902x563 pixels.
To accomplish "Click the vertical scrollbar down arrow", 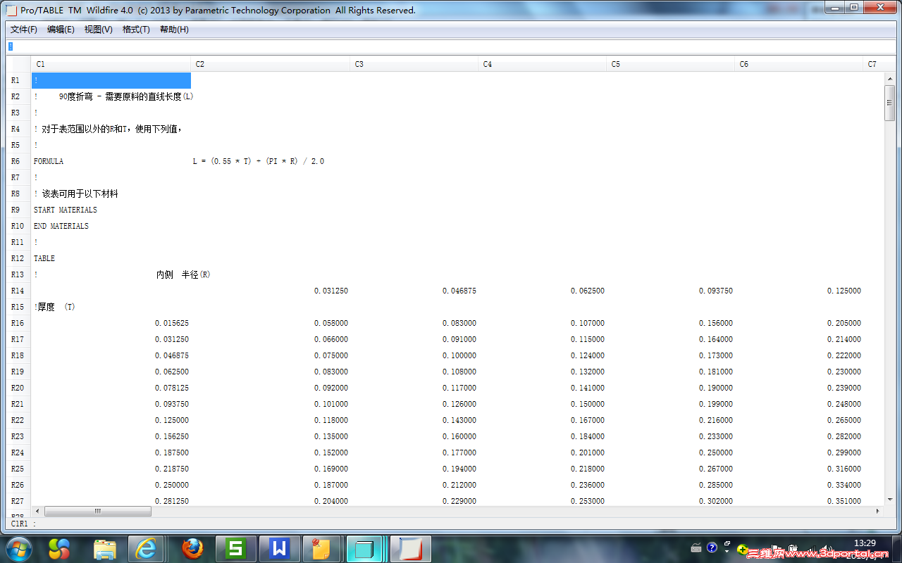I will [889, 500].
